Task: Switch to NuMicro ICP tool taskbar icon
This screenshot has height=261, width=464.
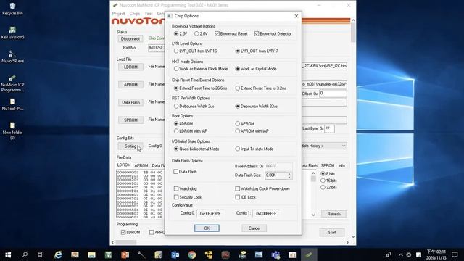Action: coord(309,254)
